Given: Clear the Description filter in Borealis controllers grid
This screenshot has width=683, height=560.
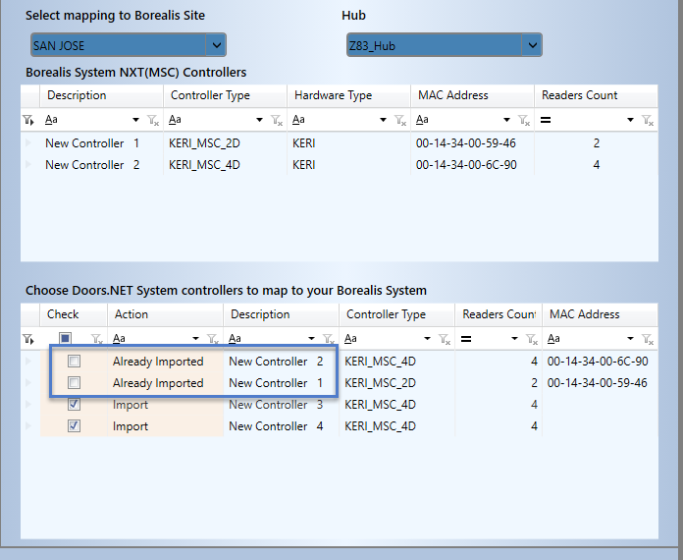Looking at the screenshot, I should [153, 121].
